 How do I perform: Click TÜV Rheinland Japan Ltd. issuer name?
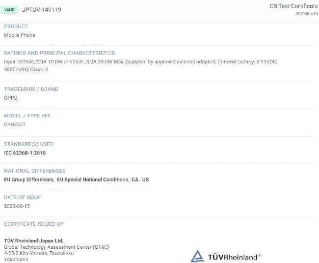pos(34,240)
